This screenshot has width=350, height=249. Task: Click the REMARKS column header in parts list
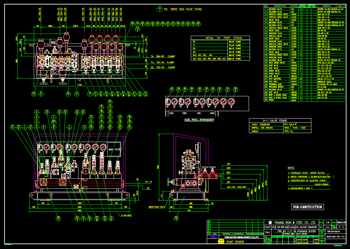click(x=322, y=6)
